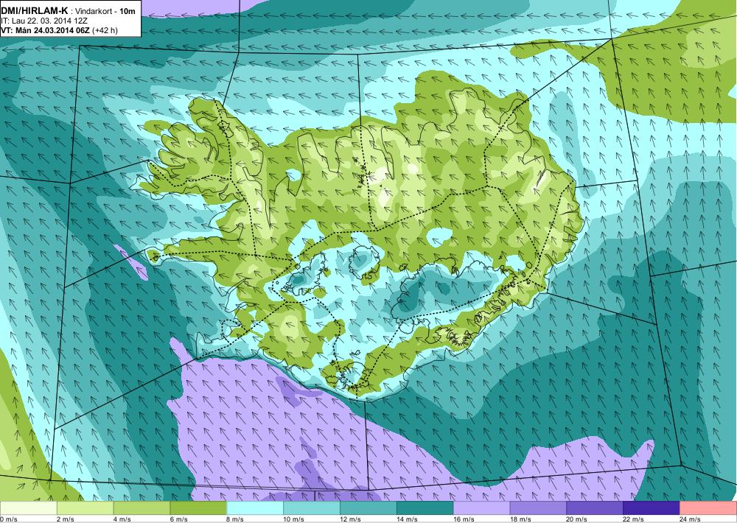Click the "0 m/s" legend label
737x523 pixels.
tap(8, 519)
